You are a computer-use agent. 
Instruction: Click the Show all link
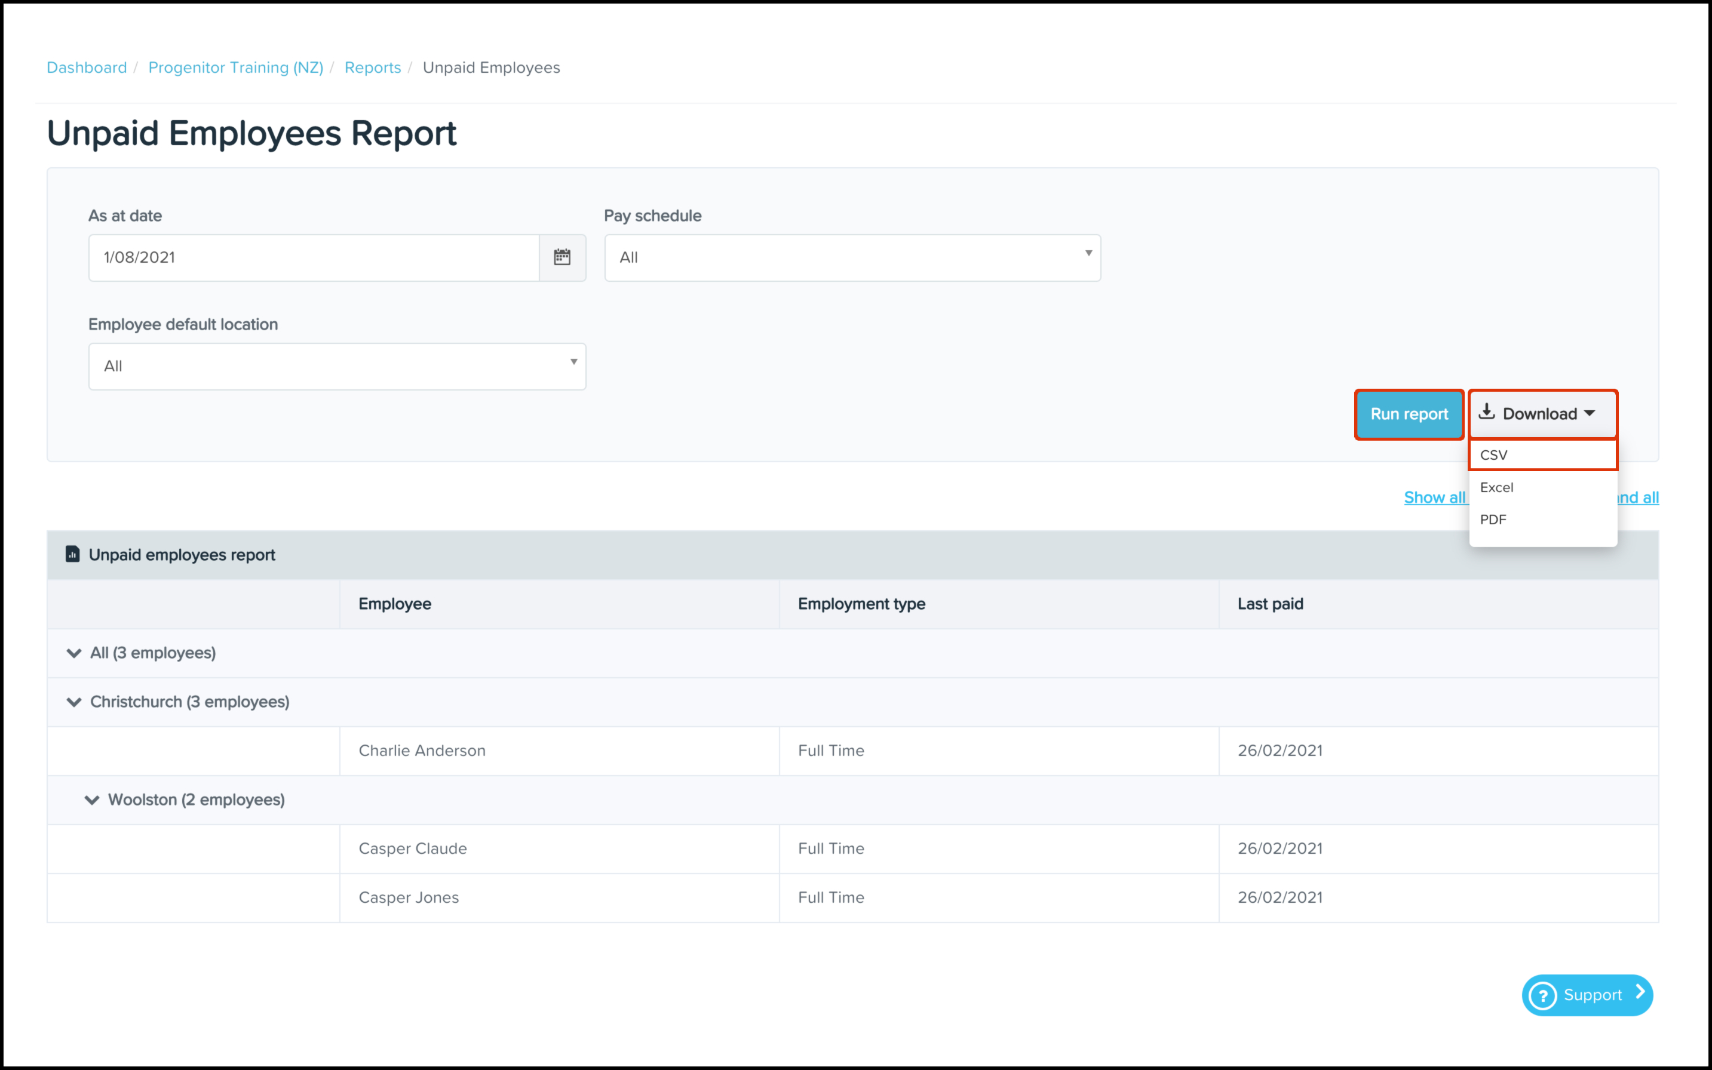(x=1434, y=497)
